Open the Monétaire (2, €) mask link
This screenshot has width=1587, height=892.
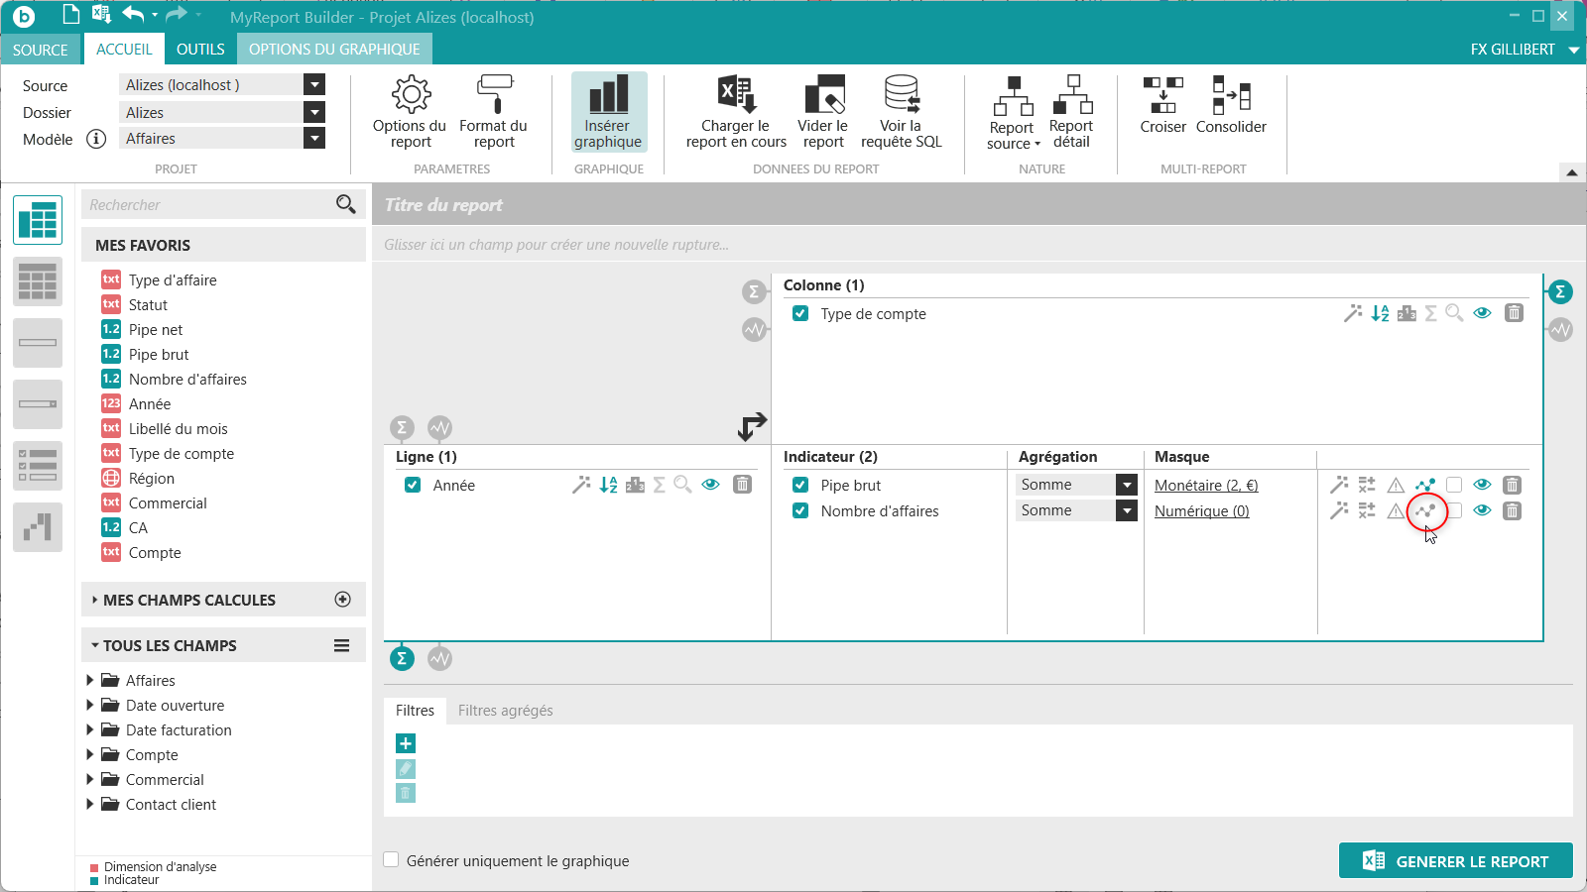pos(1205,485)
